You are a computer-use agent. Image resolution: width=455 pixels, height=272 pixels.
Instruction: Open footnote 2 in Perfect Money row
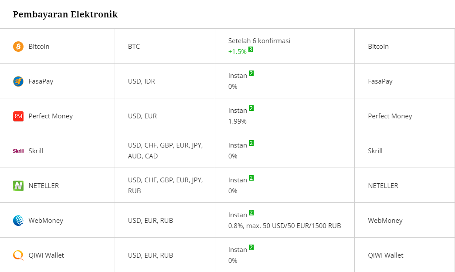(251, 108)
